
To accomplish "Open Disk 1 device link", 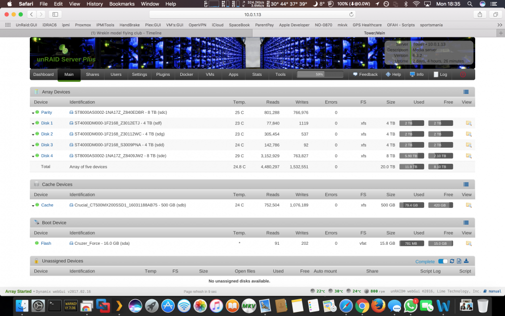I will click(x=47, y=123).
